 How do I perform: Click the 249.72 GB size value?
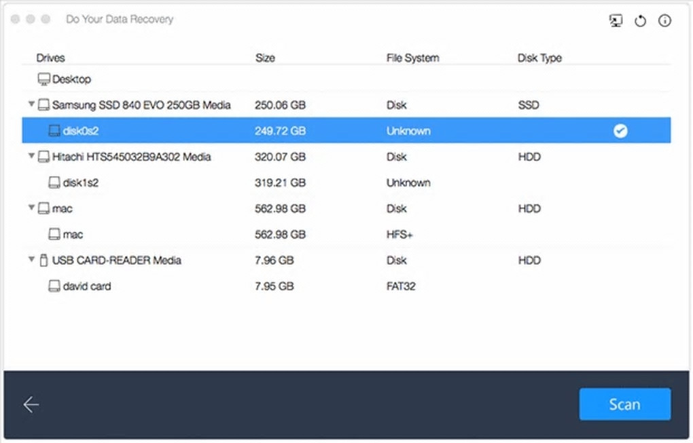[280, 131]
